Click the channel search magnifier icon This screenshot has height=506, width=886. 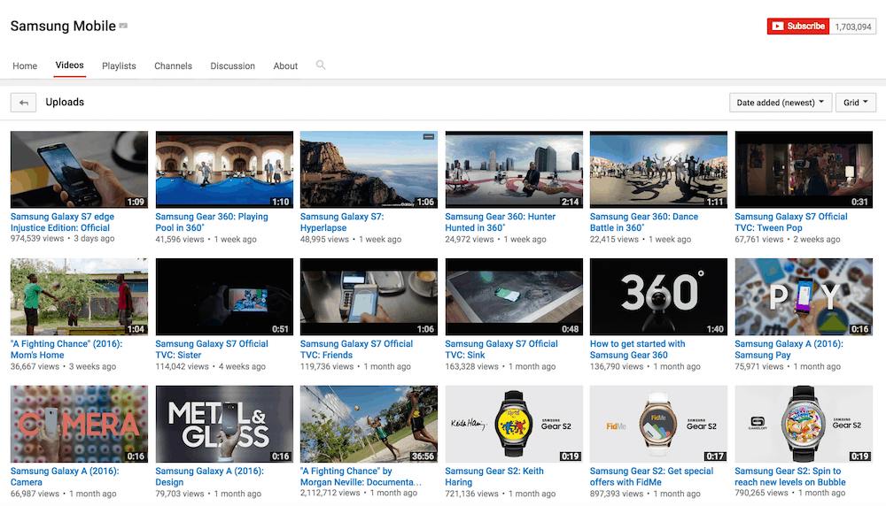(x=321, y=65)
